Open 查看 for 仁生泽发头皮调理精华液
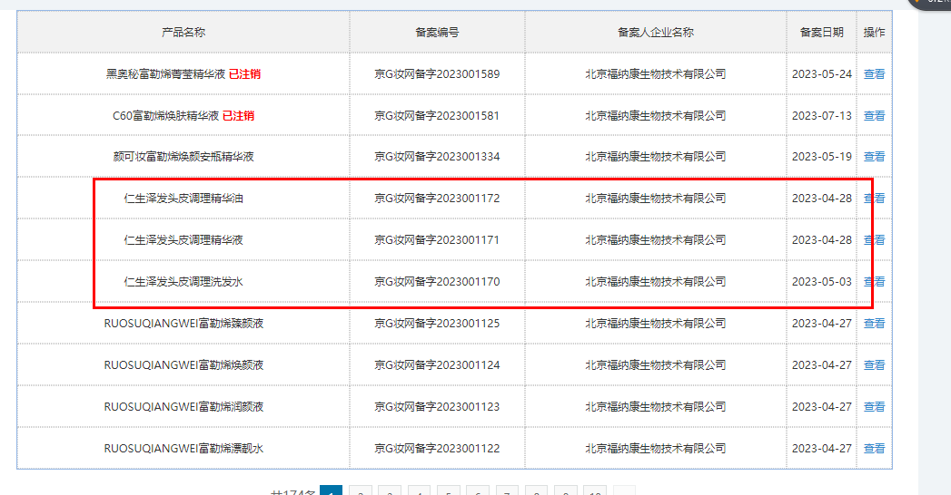This screenshot has height=495, width=951. tap(875, 240)
